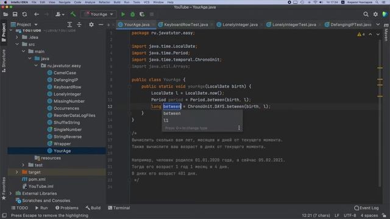Image resolution: width=390 pixels, height=219 pixels.
Task: Open the Refactor menu
Action: 104,2
